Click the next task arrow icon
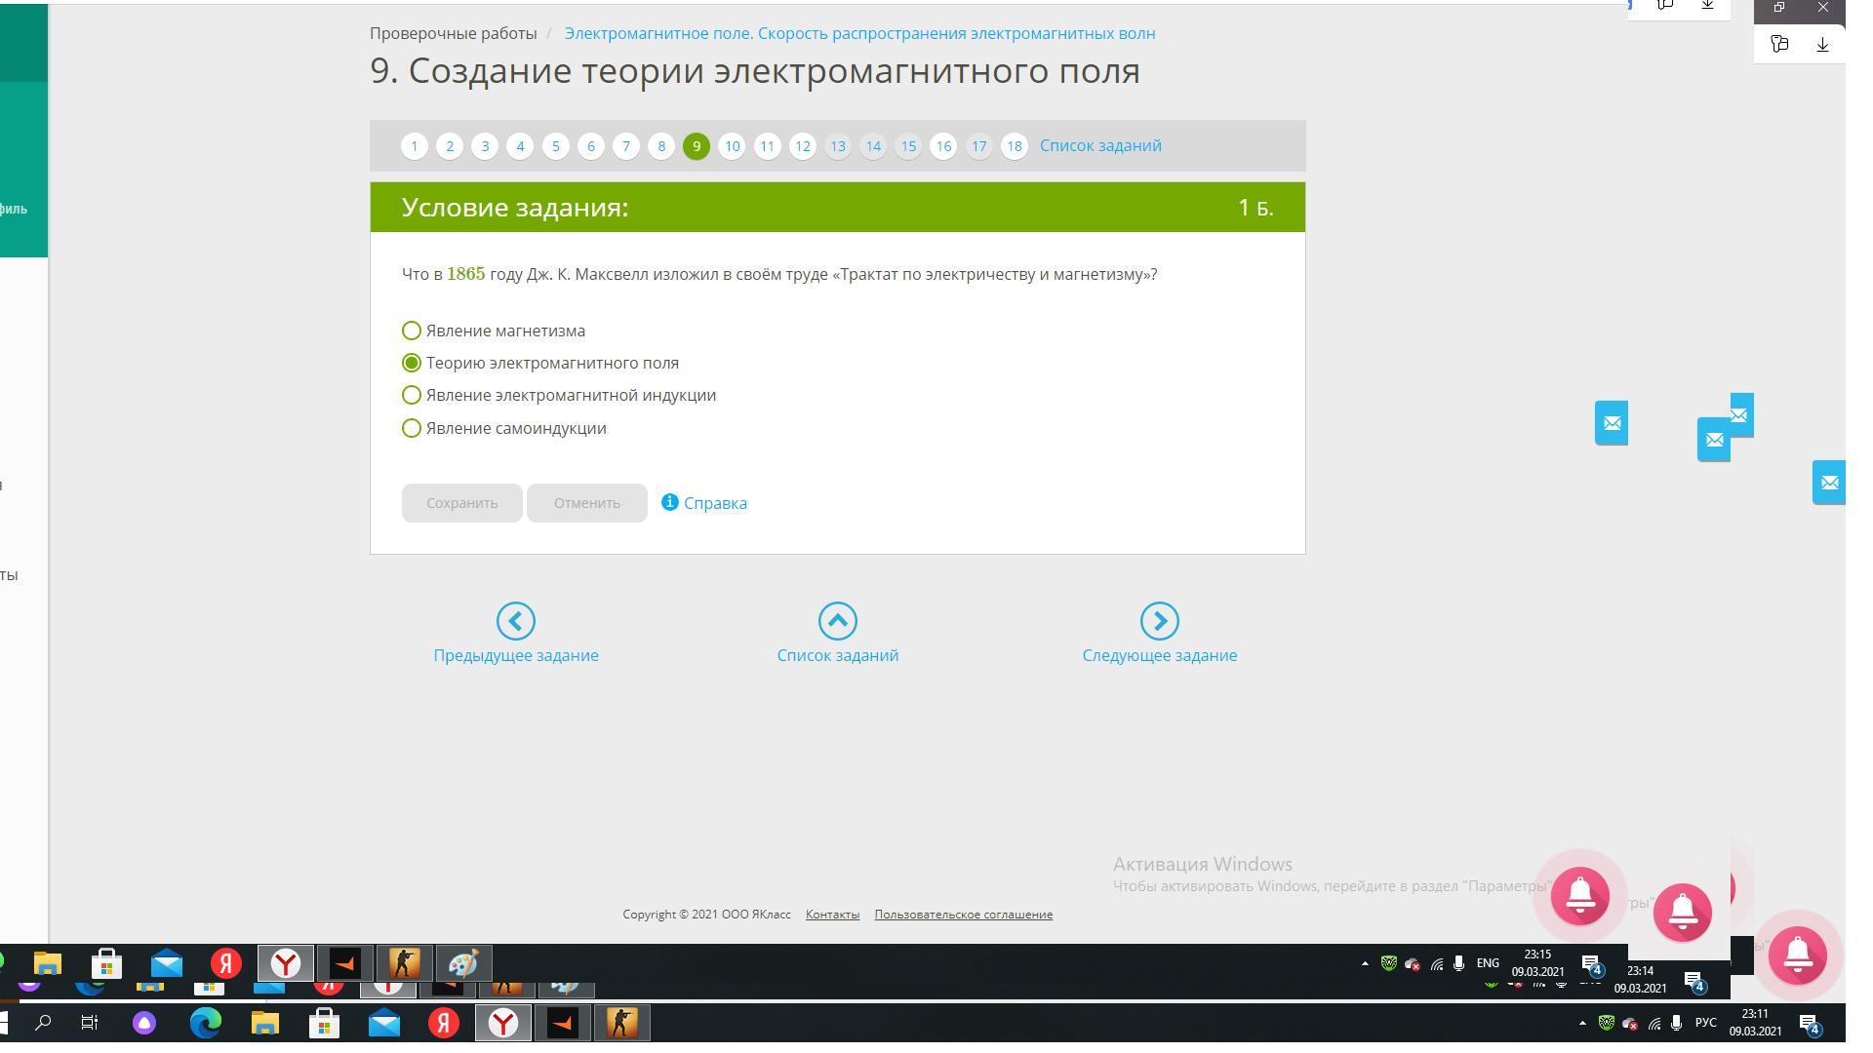1873x1053 pixels. [1159, 621]
